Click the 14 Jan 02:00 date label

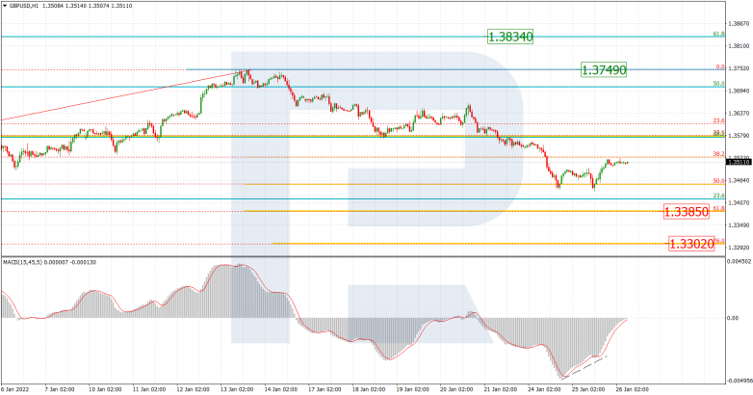tap(283, 389)
